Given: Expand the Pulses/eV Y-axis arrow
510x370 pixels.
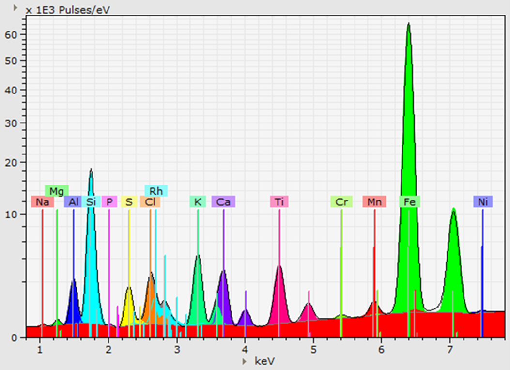Looking at the screenshot, I should point(15,8).
